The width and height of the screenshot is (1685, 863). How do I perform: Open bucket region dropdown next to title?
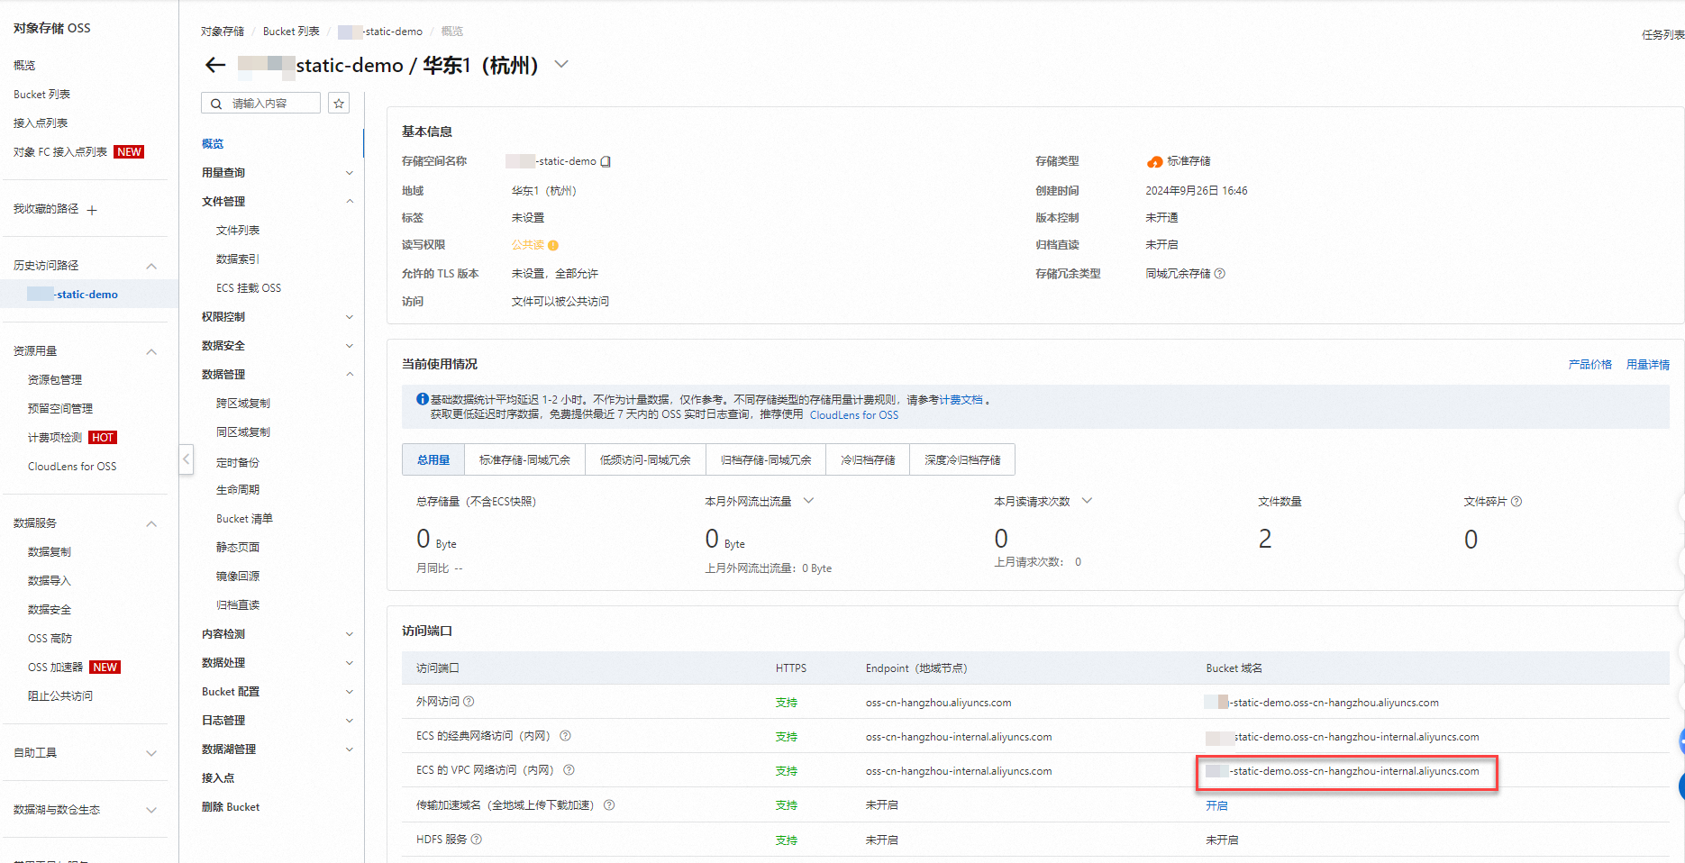pos(561,65)
